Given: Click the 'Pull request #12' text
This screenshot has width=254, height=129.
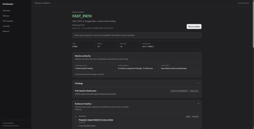Looking at the screenshot, I should pos(78,25).
